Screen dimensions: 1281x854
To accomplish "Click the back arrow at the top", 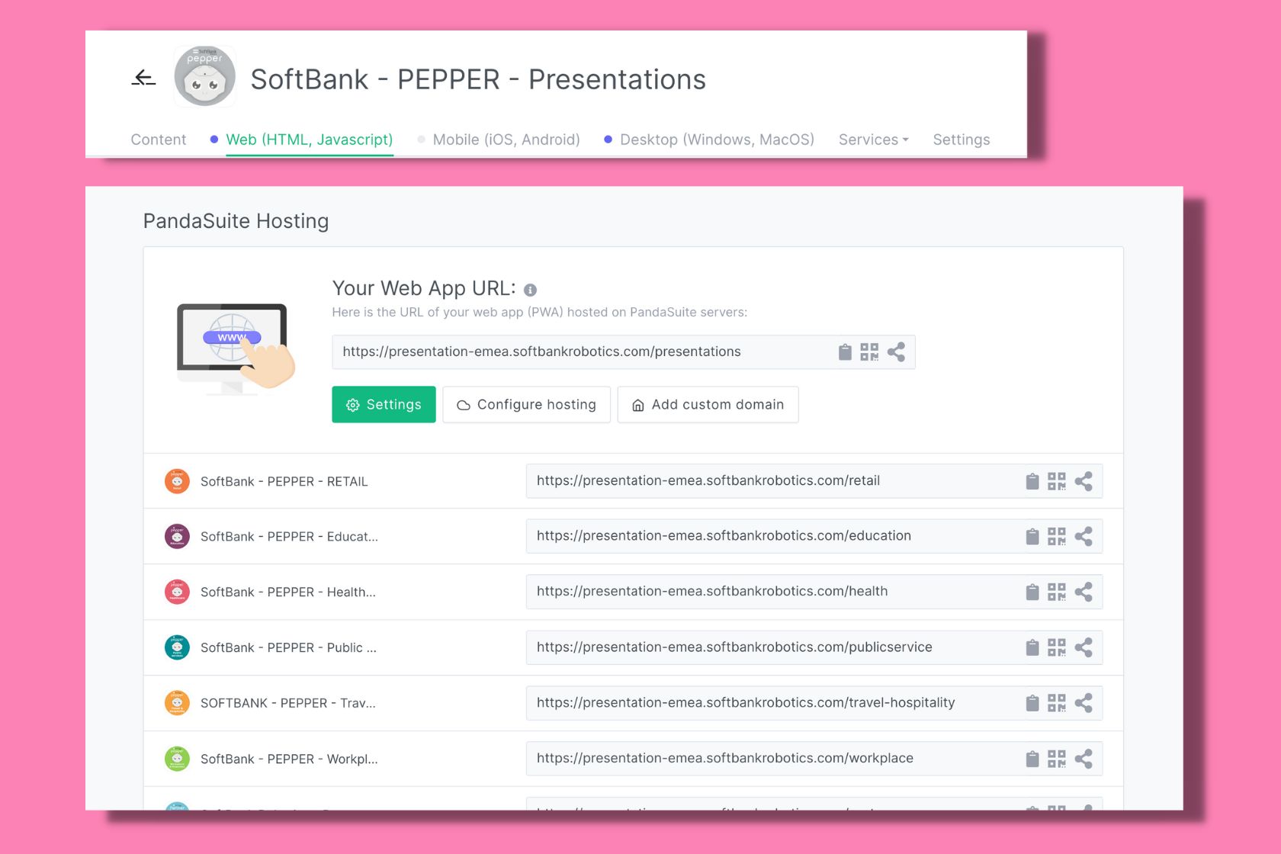I will click(143, 79).
